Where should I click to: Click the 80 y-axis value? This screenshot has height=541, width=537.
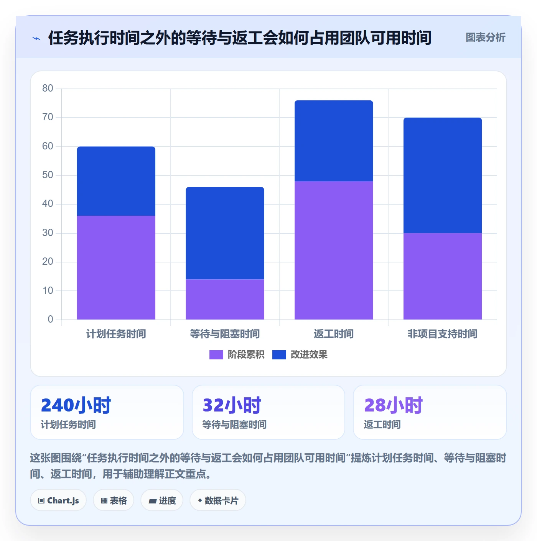point(48,89)
